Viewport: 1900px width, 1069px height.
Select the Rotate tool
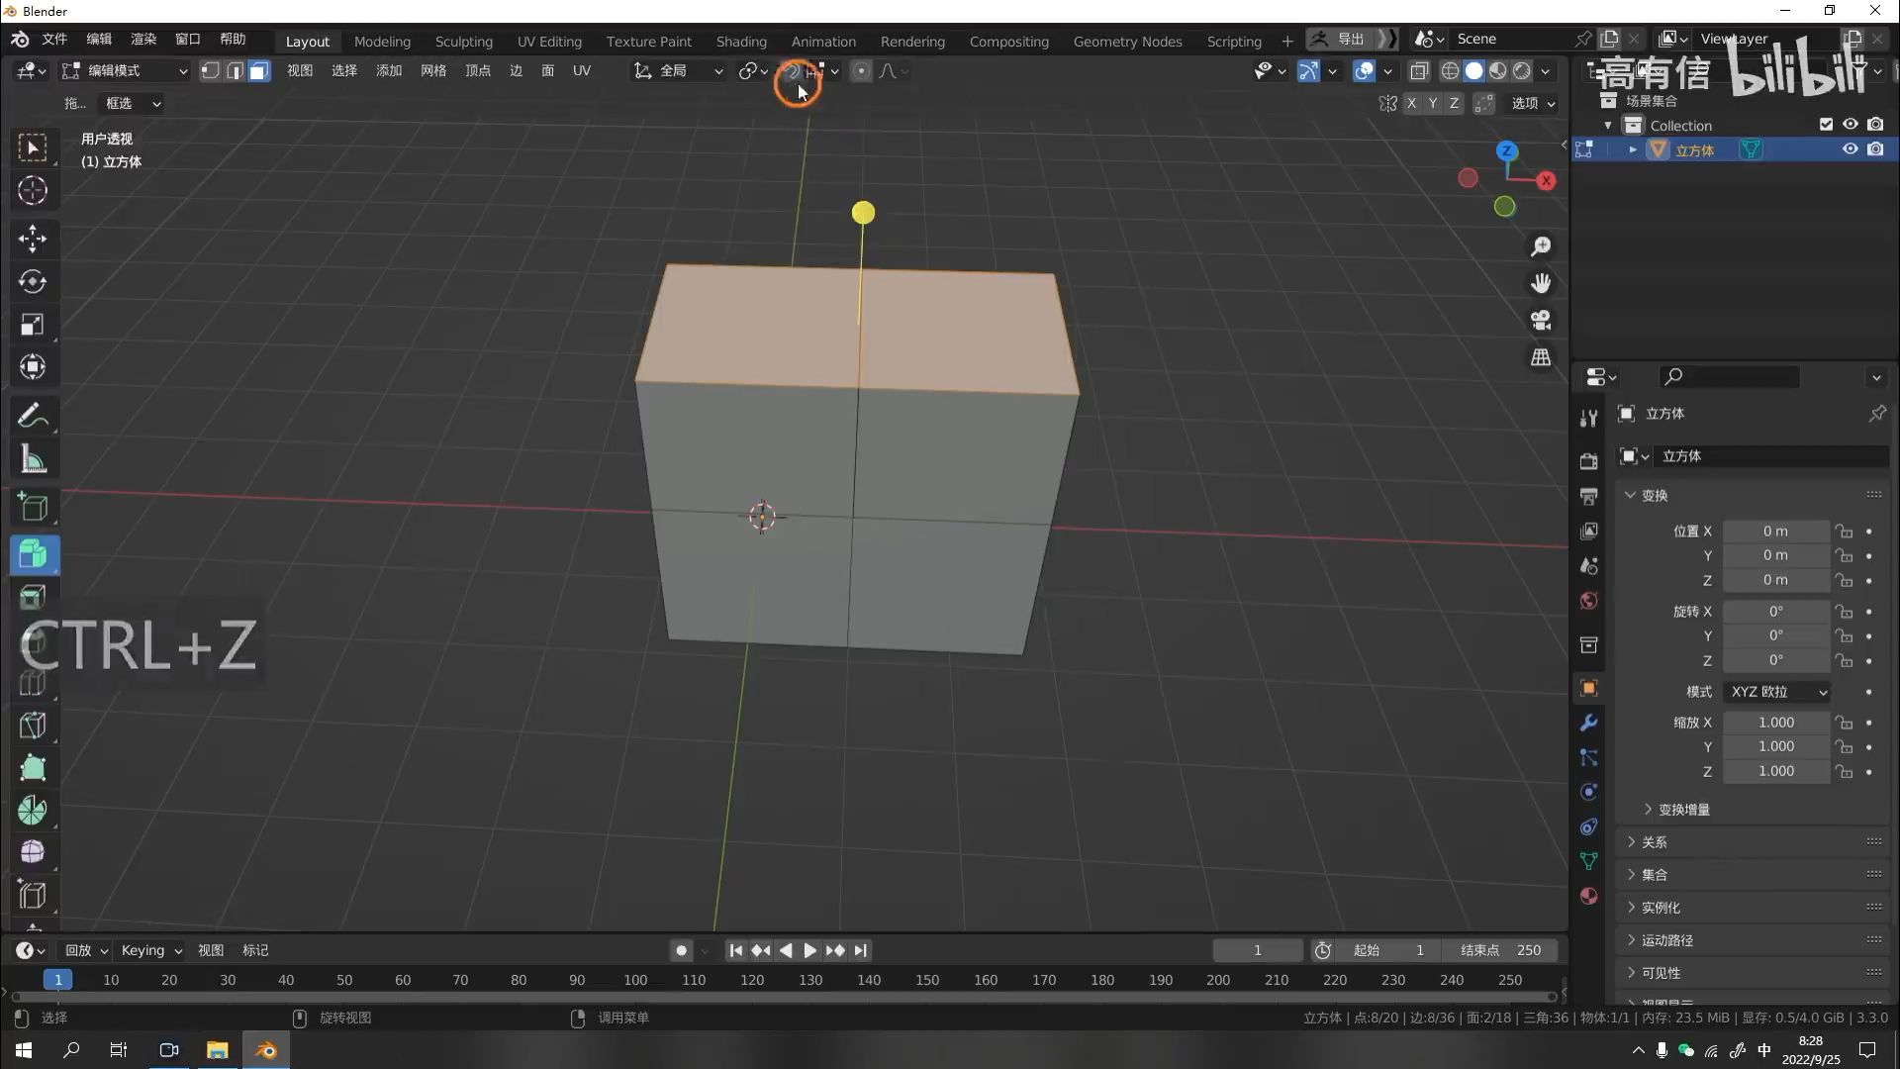(x=32, y=282)
